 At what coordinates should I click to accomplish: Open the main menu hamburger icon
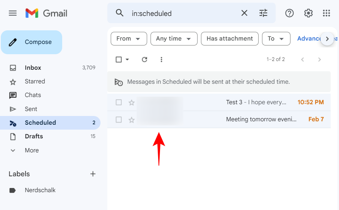coord(13,13)
